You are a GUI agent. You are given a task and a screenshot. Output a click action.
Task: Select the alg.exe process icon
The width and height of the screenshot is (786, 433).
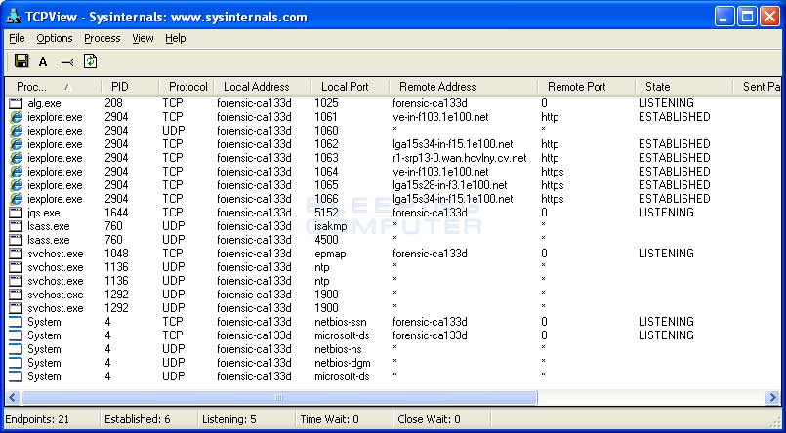[x=16, y=103]
